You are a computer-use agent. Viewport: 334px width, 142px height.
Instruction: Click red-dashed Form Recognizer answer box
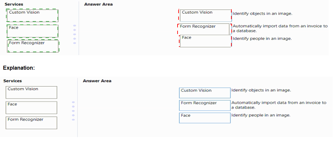point(204,29)
